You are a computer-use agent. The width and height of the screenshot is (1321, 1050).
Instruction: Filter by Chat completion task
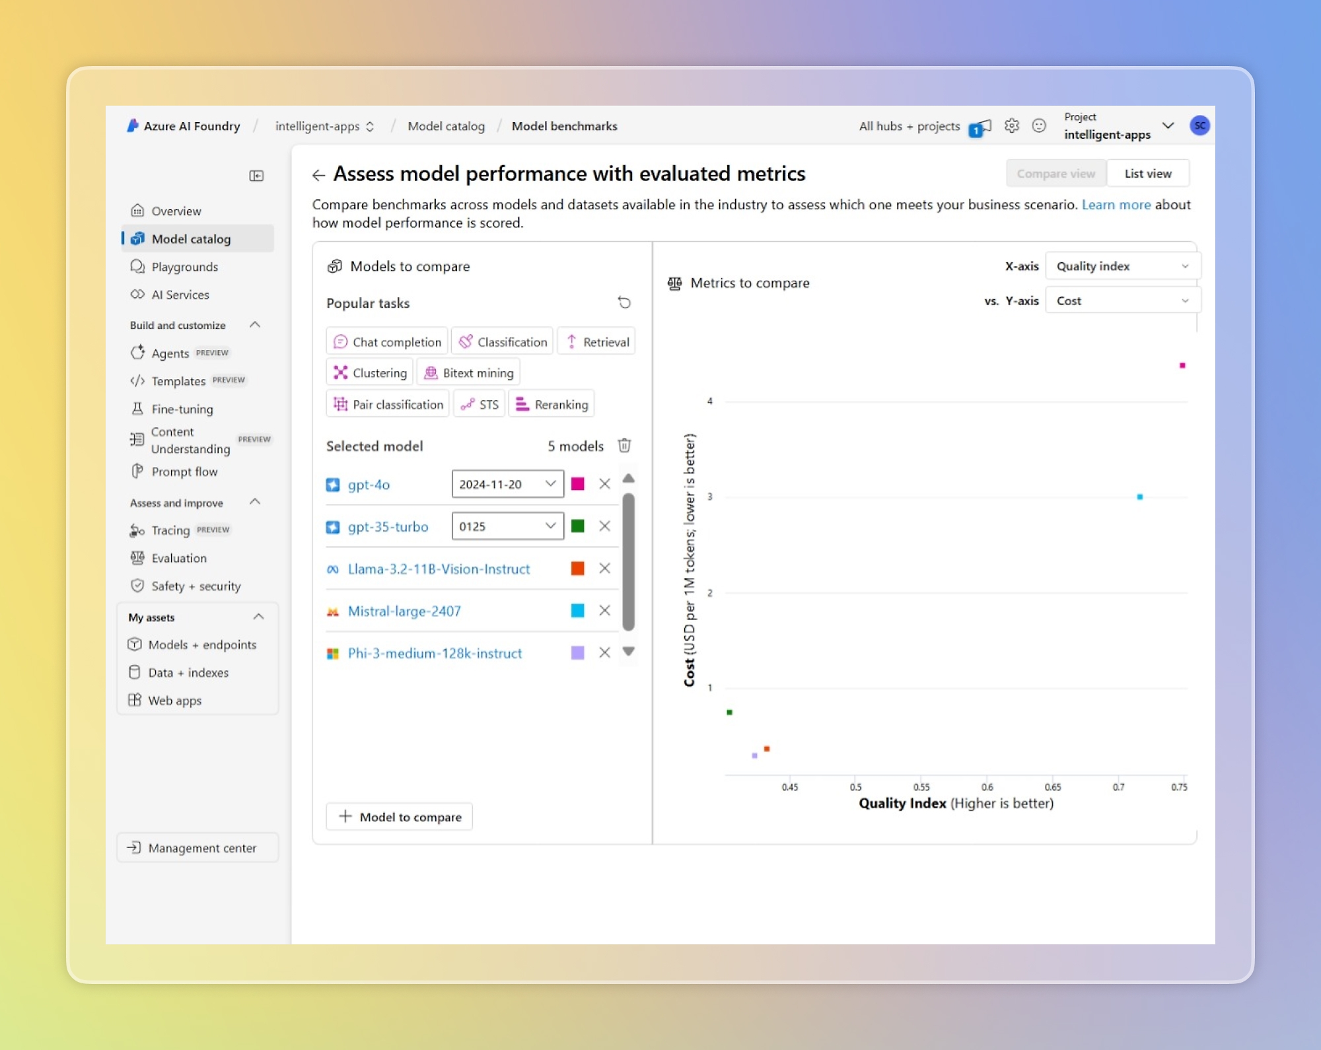[387, 341]
